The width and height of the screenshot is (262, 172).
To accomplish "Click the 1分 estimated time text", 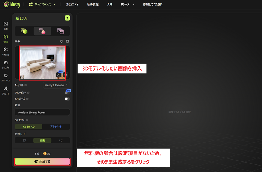I will point(37,154).
